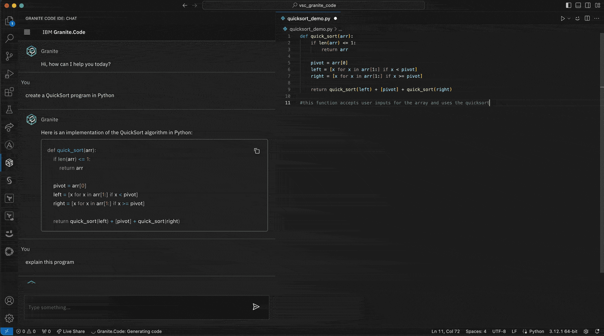Copy the quick_sort code snippet
The width and height of the screenshot is (604, 336).
[x=257, y=151]
